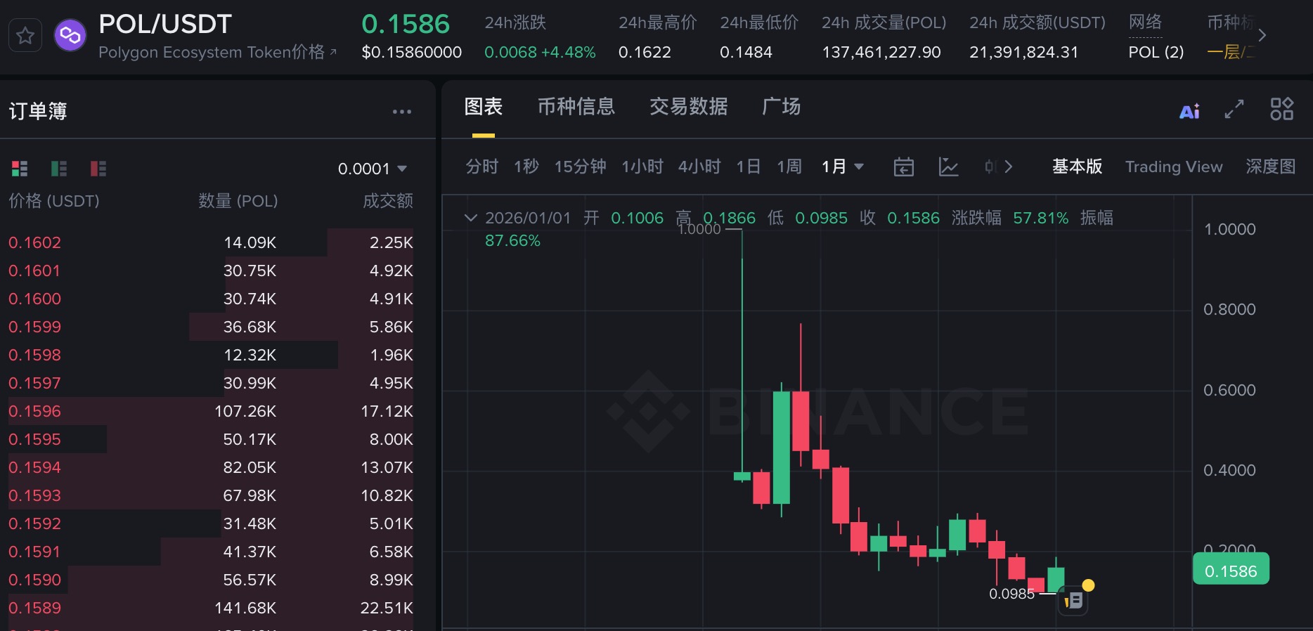
Task: Show combined buy and sell order book
Action: (x=20, y=169)
